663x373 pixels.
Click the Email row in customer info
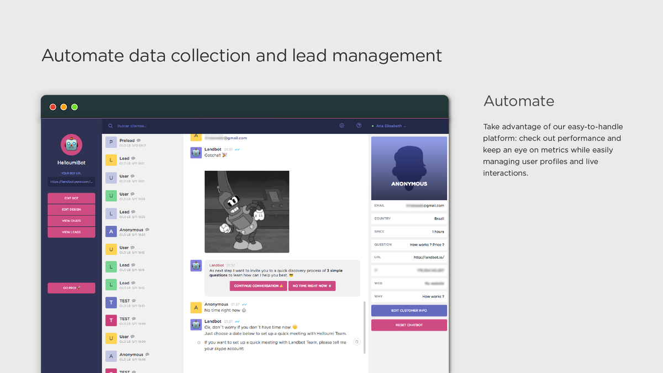[x=409, y=206]
